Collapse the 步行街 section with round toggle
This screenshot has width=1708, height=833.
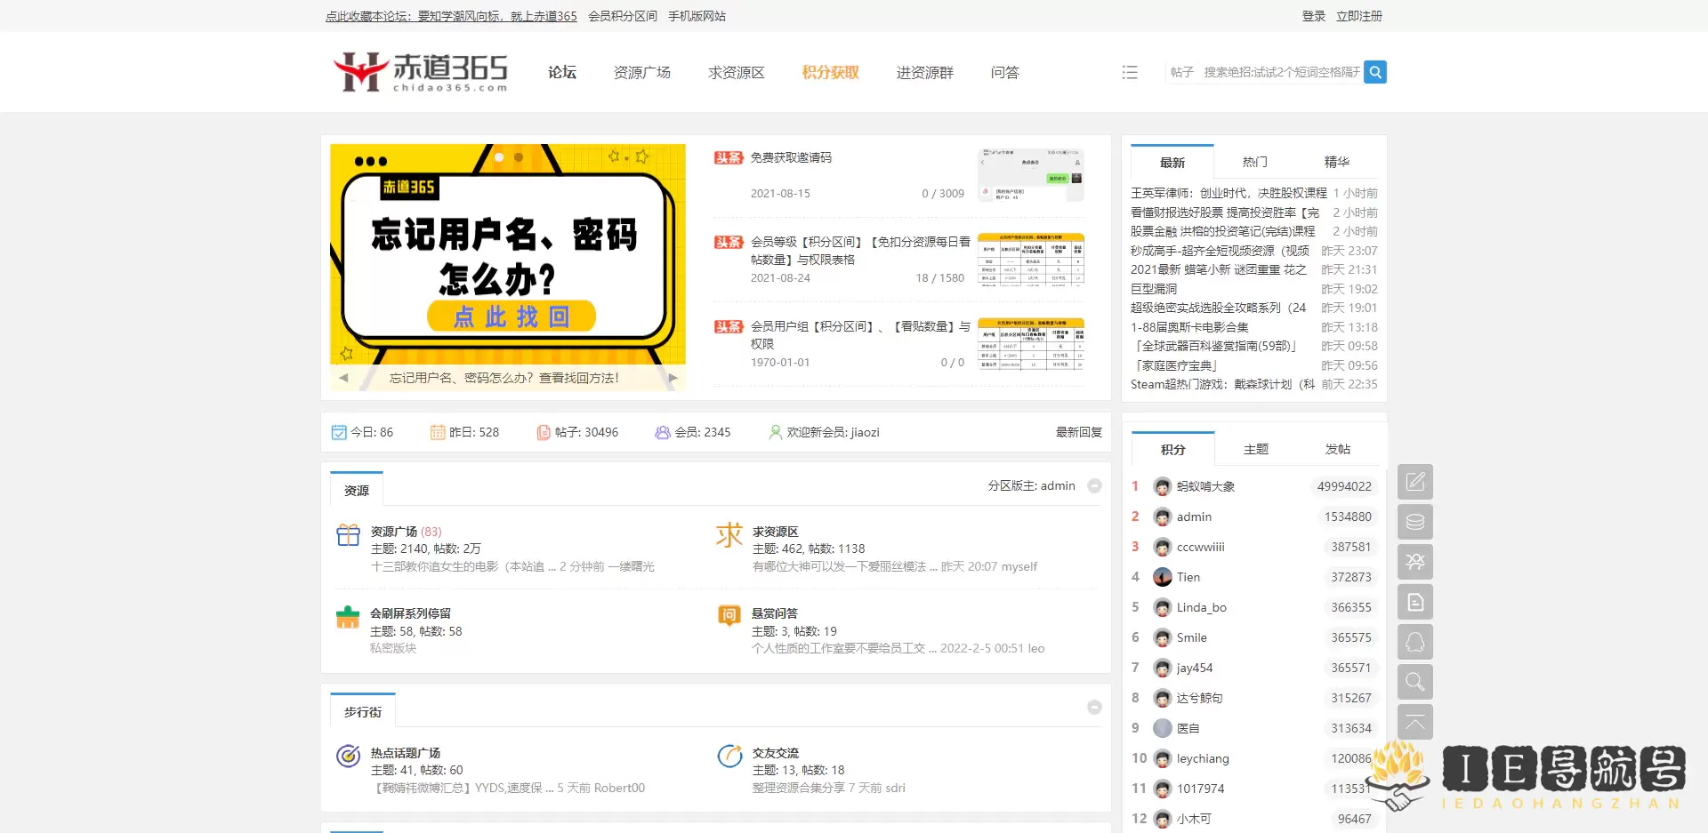coord(1095,708)
